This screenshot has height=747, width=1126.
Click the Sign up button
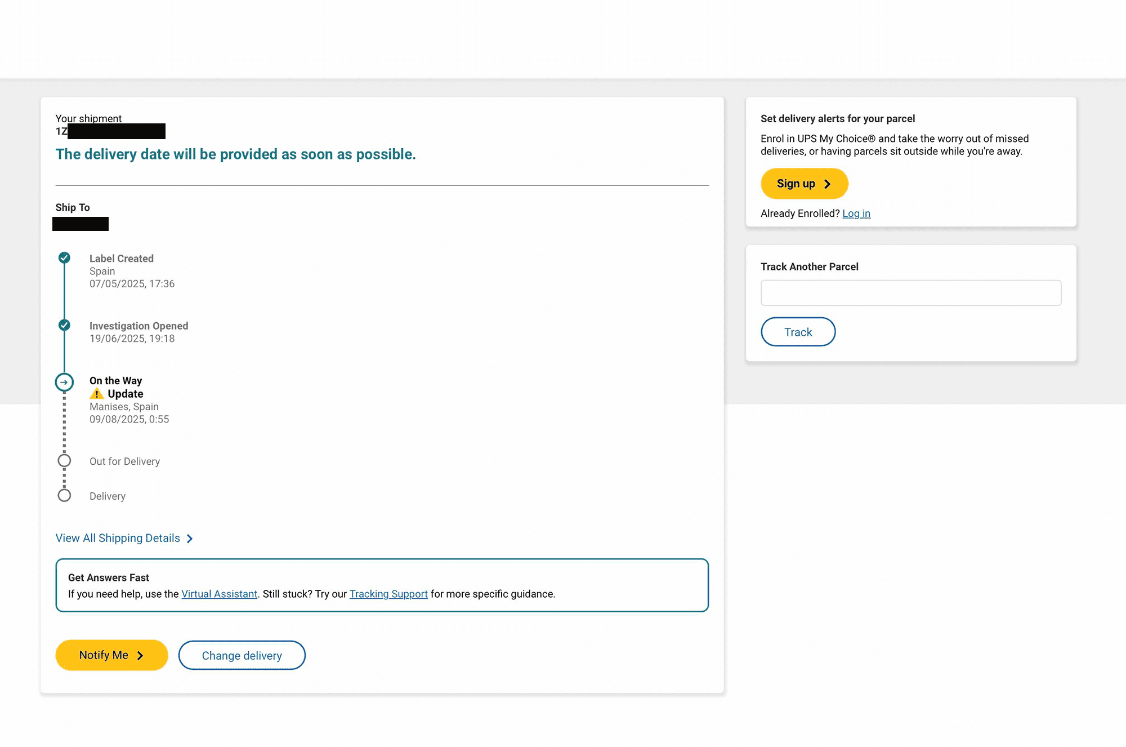click(x=804, y=184)
